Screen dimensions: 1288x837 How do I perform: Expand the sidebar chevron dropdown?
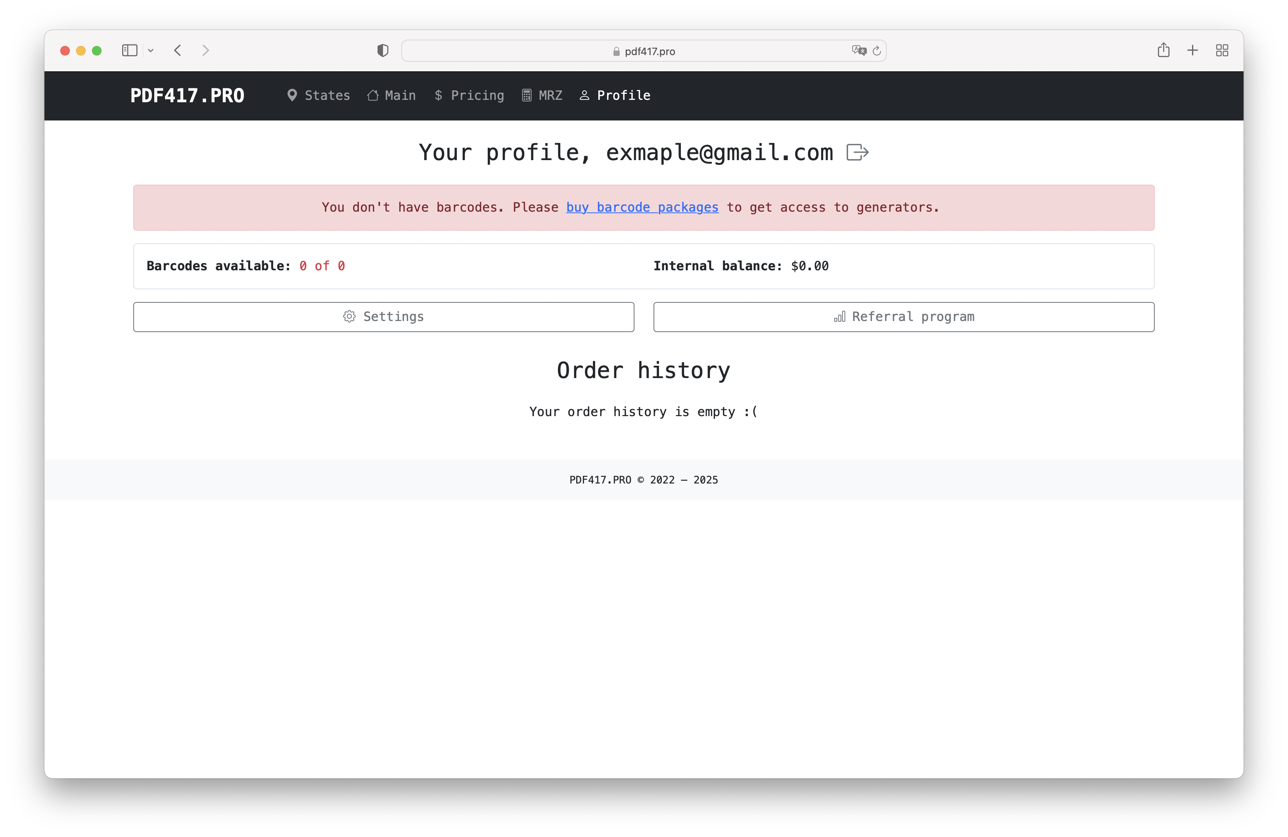[x=151, y=50]
